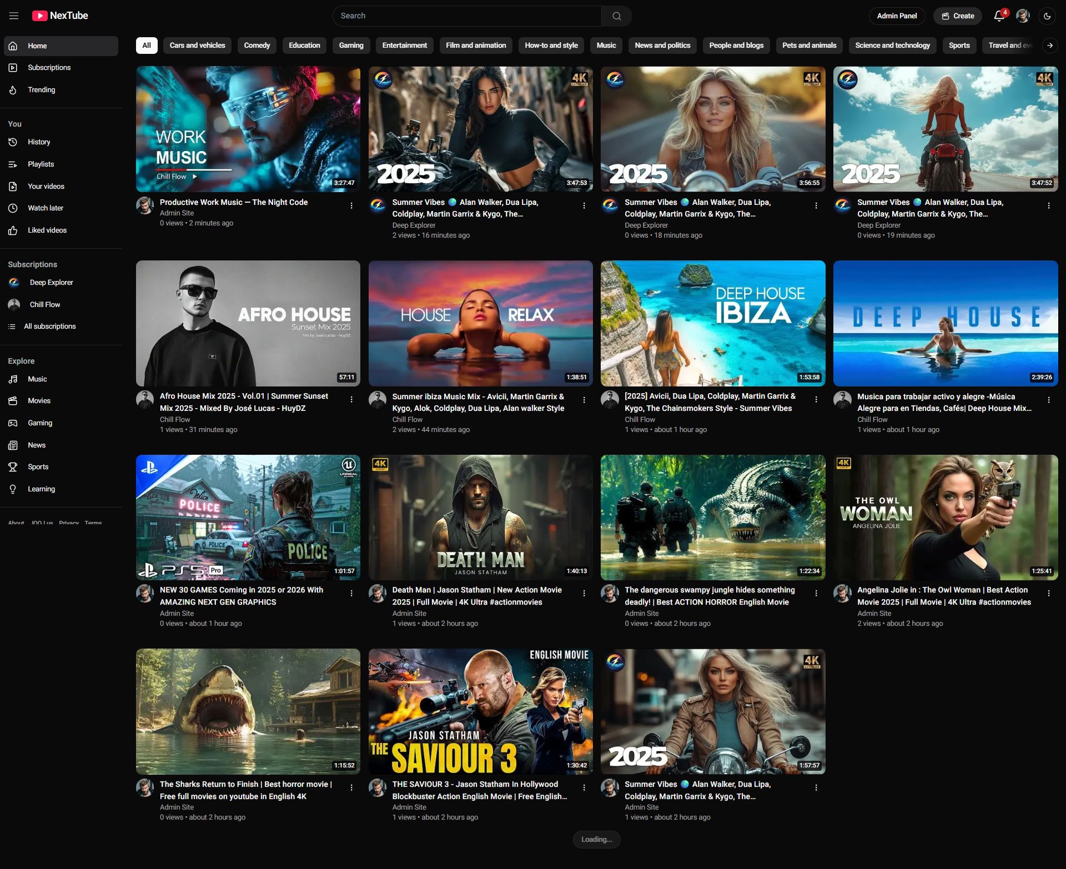Open Trending from the sidebar
This screenshot has width=1066, height=869.
tap(41, 89)
